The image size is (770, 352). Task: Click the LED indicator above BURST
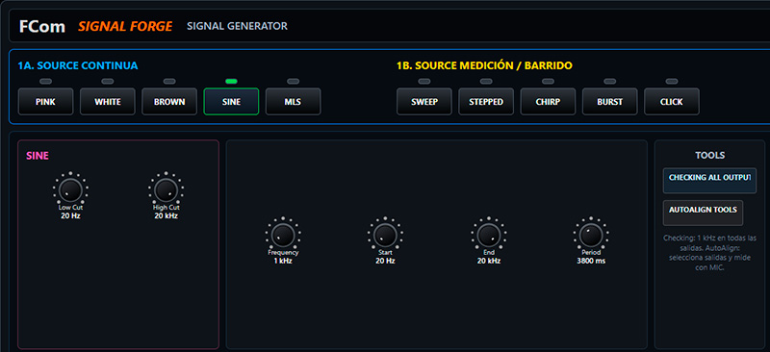pyautogui.click(x=610, y=81)
